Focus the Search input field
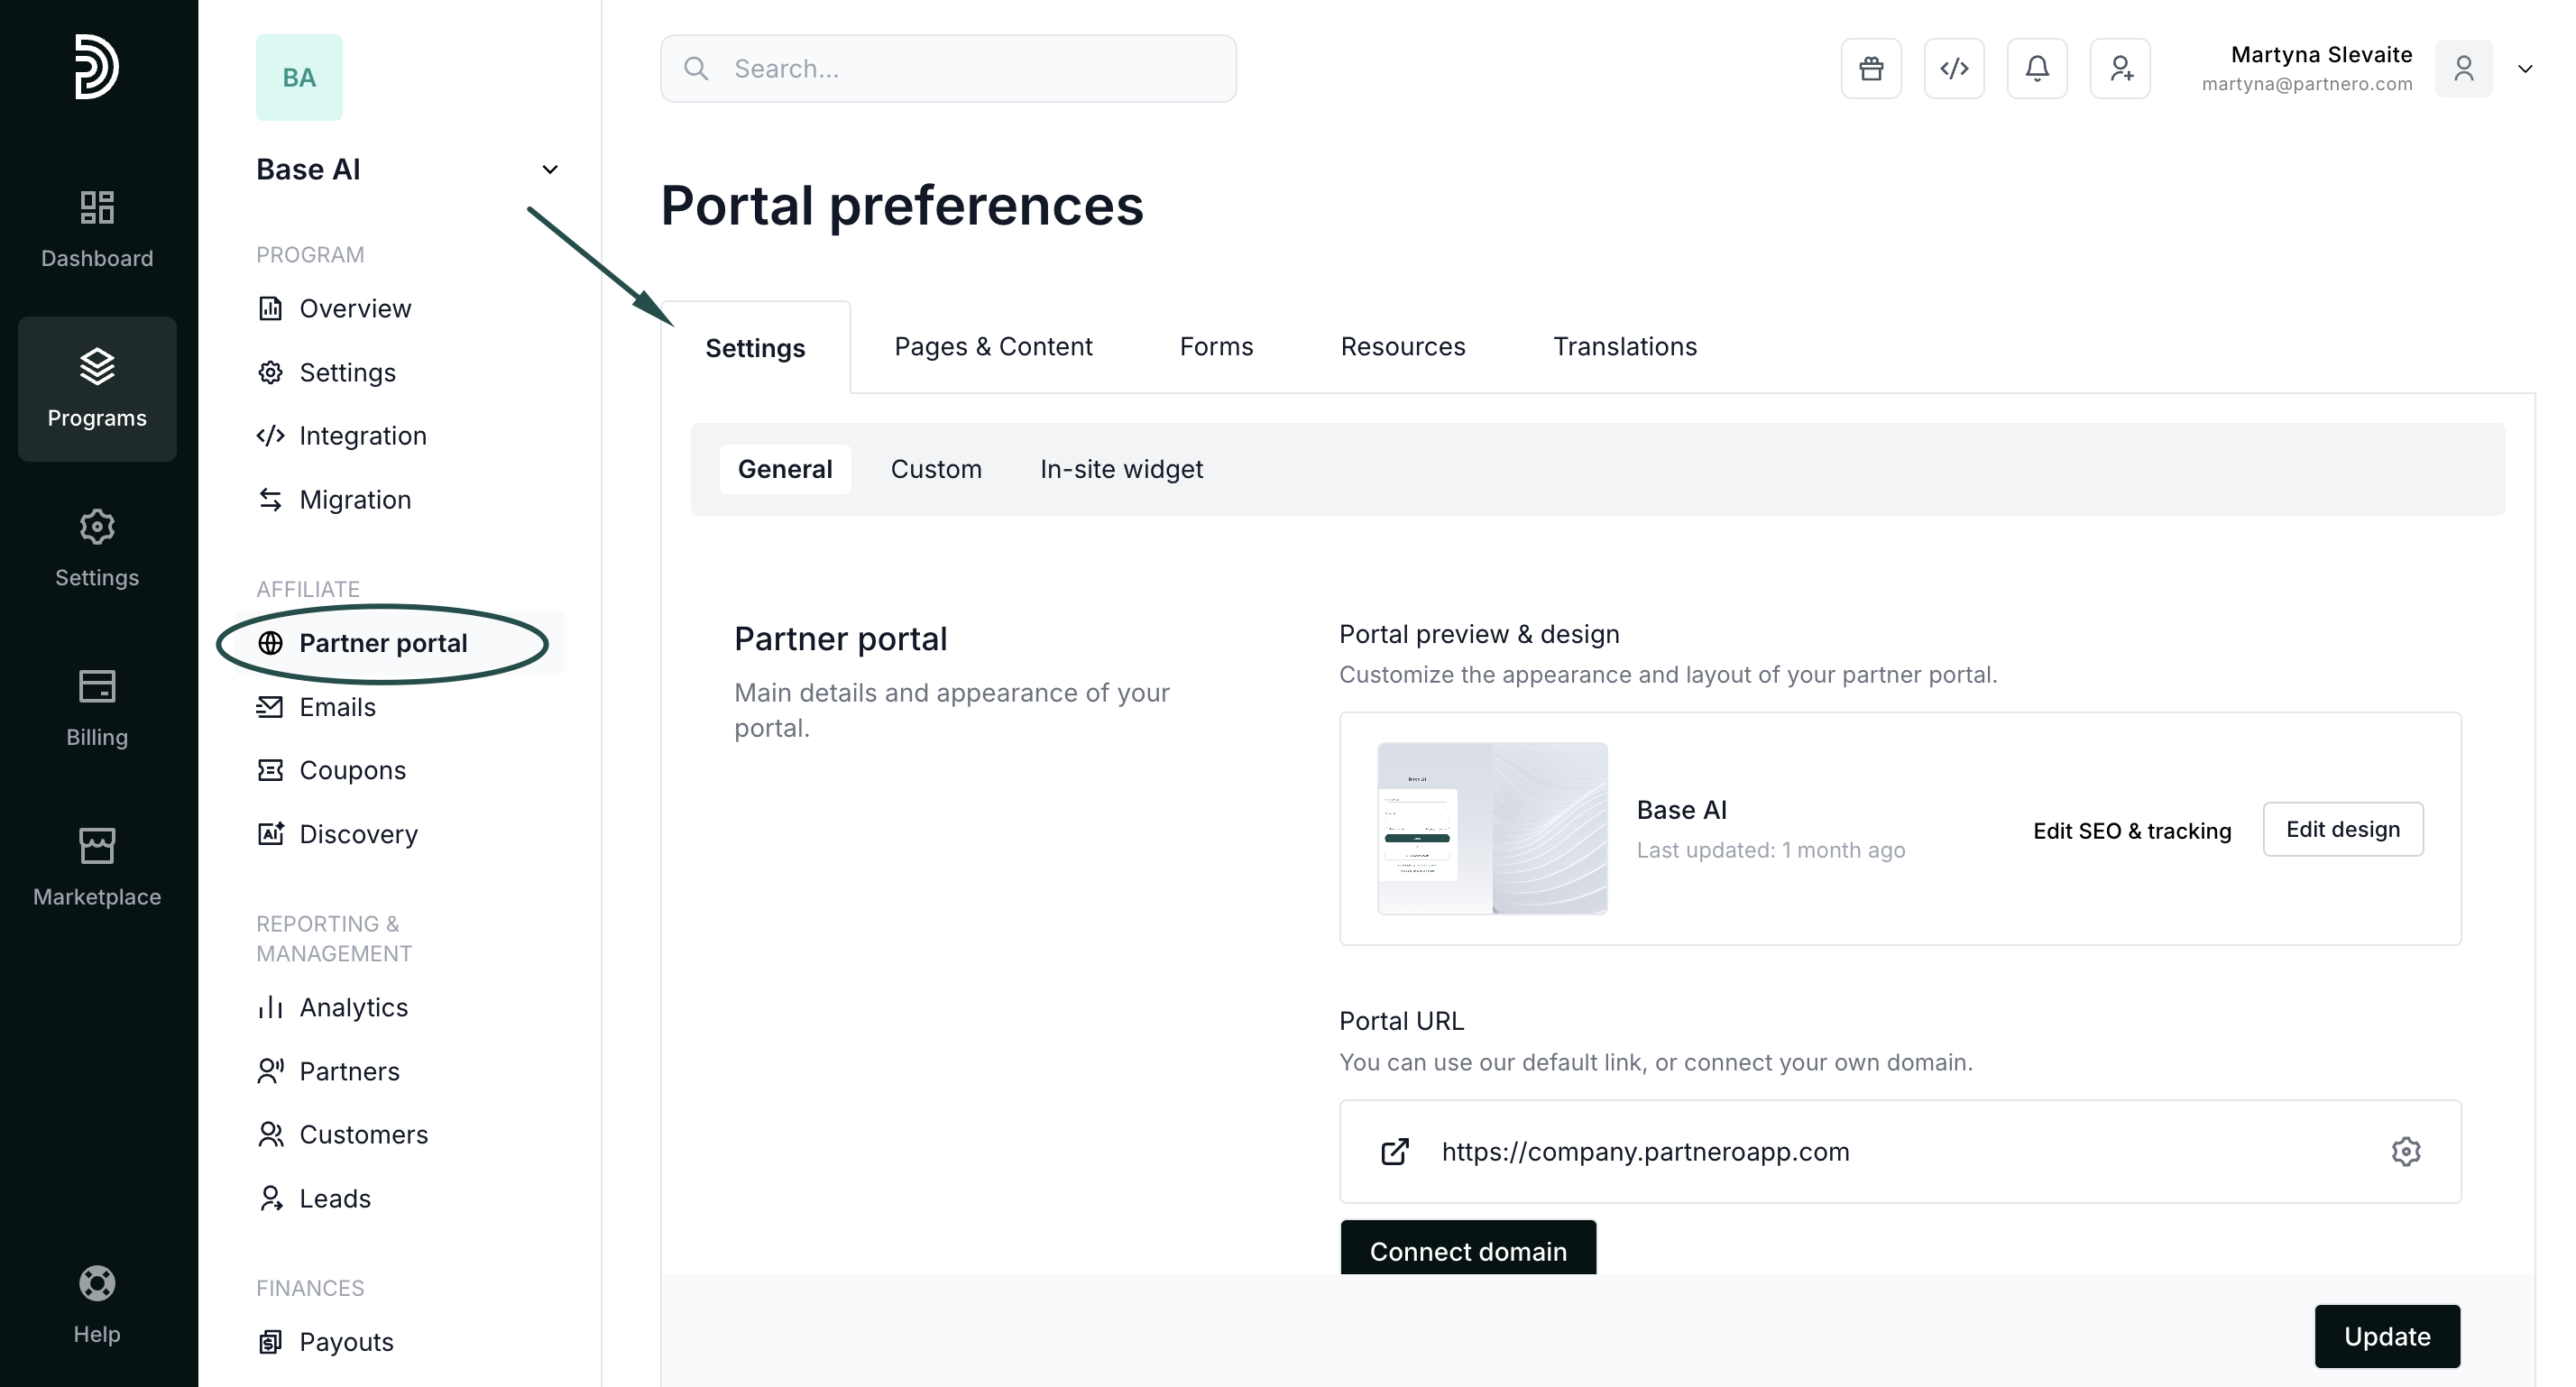The height and width of the screenshot is (1387, 2576). tap(948, 69)
